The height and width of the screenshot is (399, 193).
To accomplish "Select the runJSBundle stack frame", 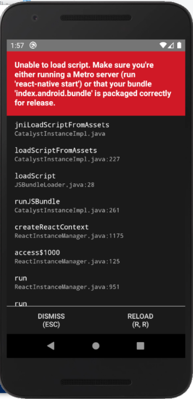I will (x=96, y=206).
